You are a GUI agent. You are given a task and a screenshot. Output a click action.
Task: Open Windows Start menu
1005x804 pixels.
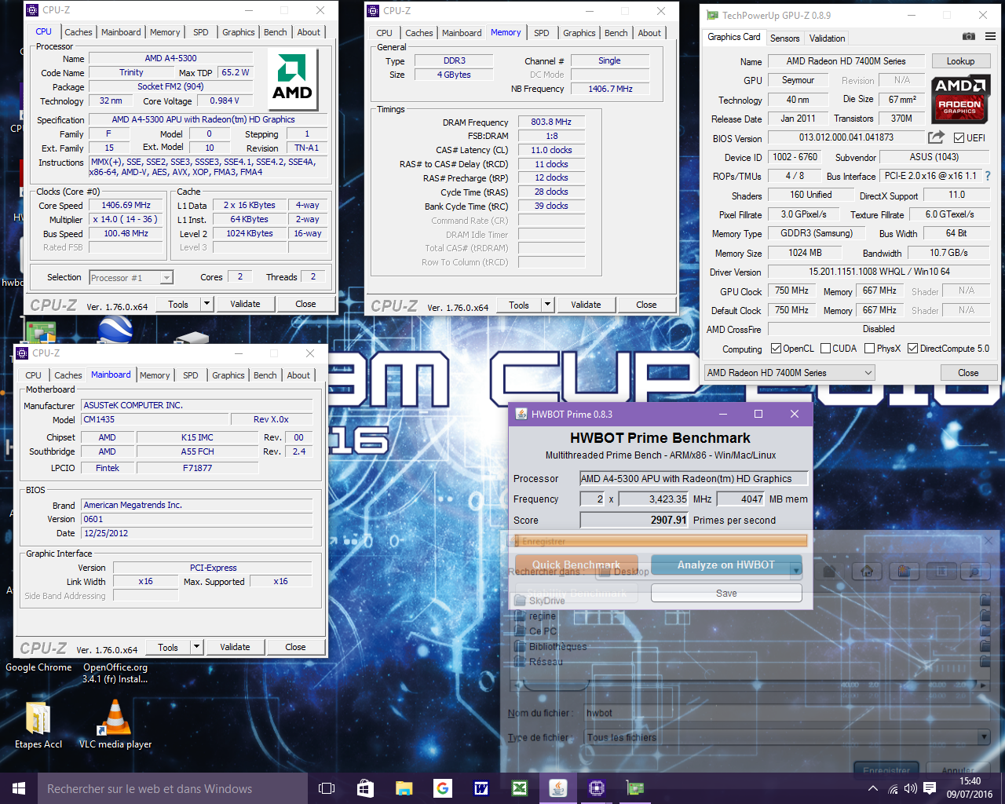(x=19, y=788)
